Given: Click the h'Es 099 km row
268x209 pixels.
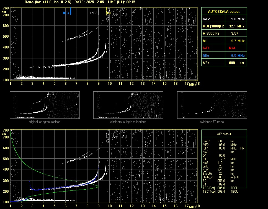Looking at the screenshot, I should pos(224,63).
